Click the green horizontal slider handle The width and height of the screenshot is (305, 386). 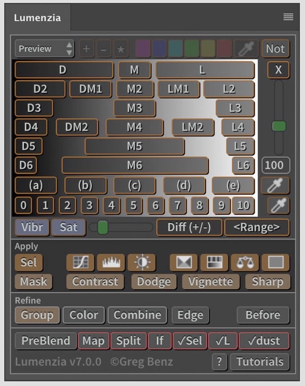pos(102,227)
